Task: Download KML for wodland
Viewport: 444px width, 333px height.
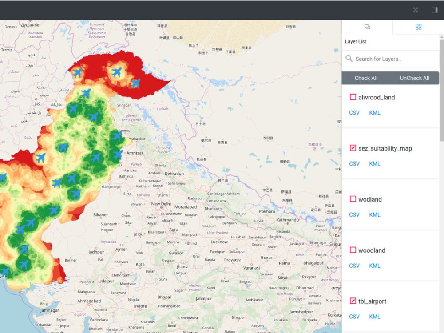Action: 375,214
